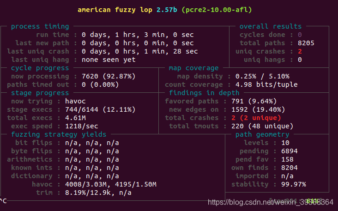Click exec speed value '1218/sec'
338x211 pixels.
[81, 127]
